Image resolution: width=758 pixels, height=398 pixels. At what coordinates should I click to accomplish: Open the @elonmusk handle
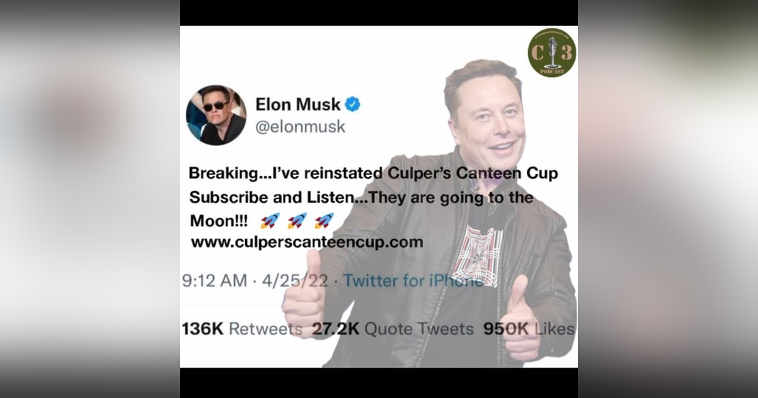click(300, 127)
